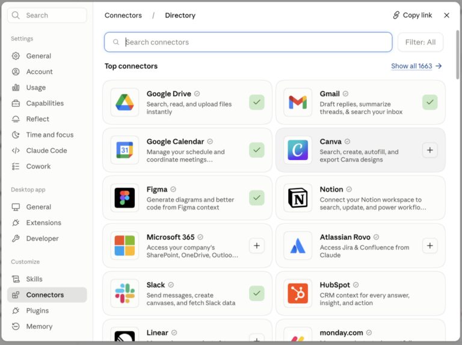This screenshot has width=462, height=345.
Task: Toggle the Slack connected checkmark
Action: [x=257, y=293]
